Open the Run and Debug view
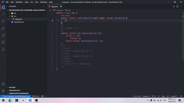The width and height of the screenshot is (184, 103). [x=3, y=28]
